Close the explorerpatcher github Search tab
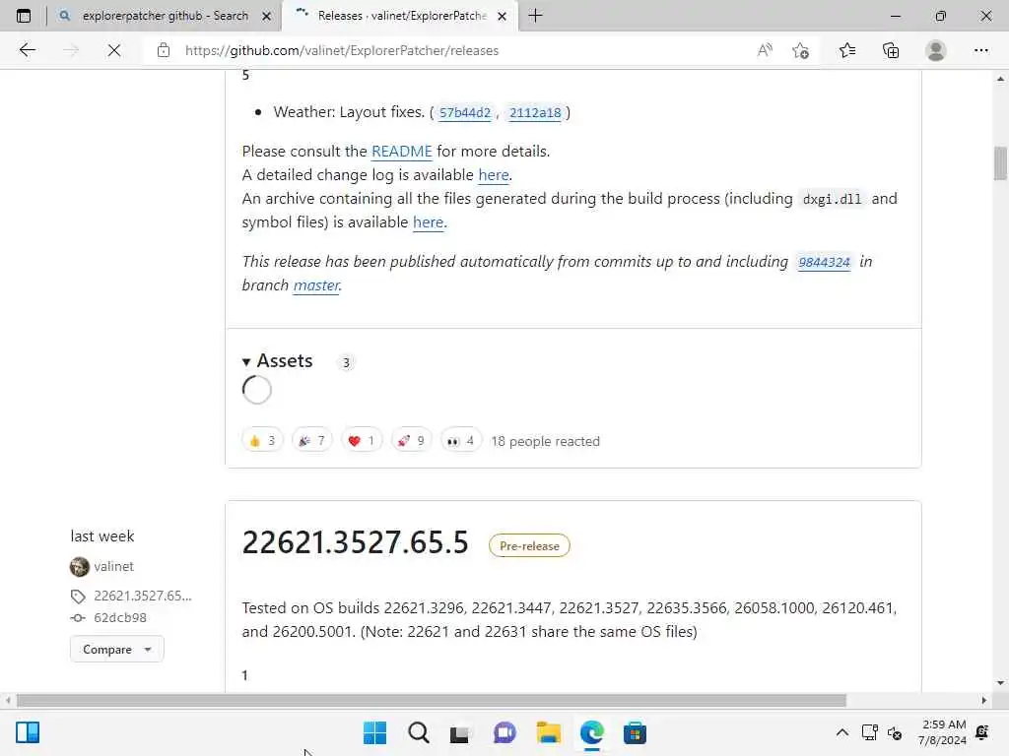This screenshot has height=756, width=1009. (x=266, y=16)
